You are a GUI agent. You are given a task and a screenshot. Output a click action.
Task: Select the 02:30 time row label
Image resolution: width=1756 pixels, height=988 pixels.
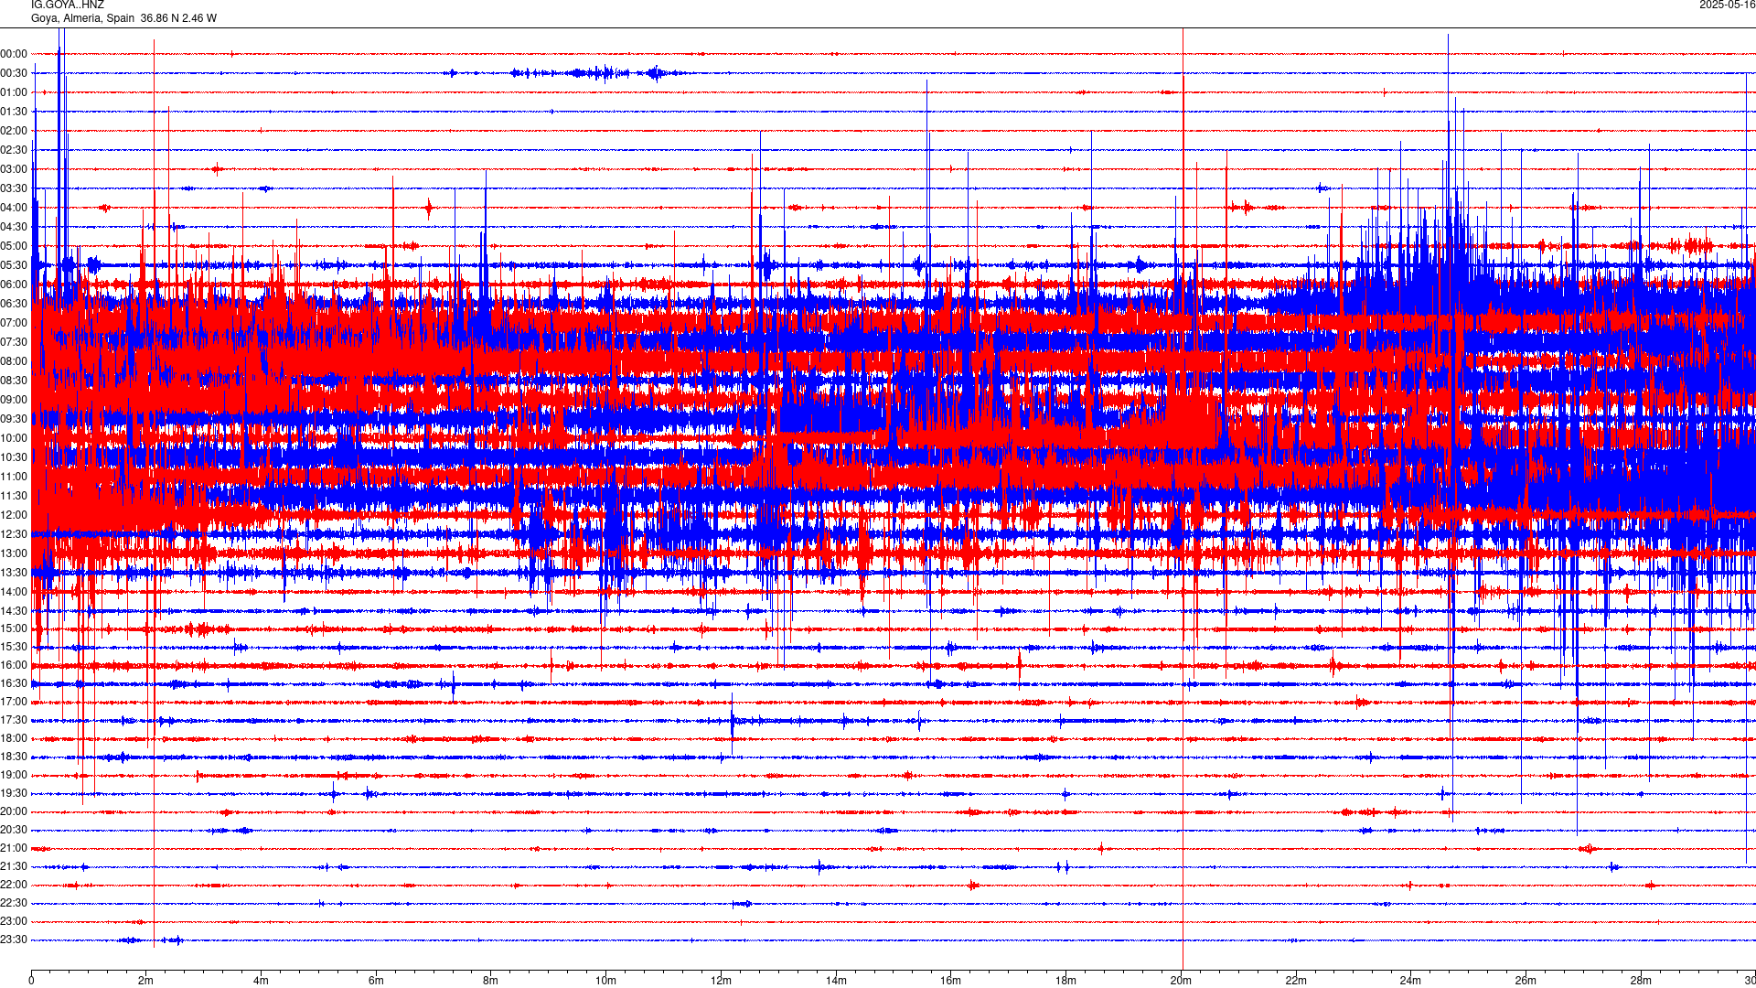tap(14, 150)
